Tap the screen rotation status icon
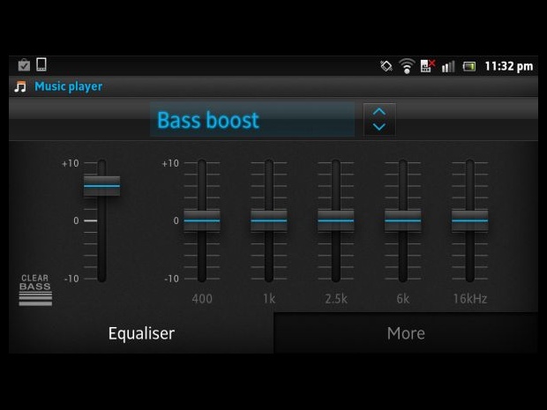Screen dimensions: 547x410 click(386, 66)
